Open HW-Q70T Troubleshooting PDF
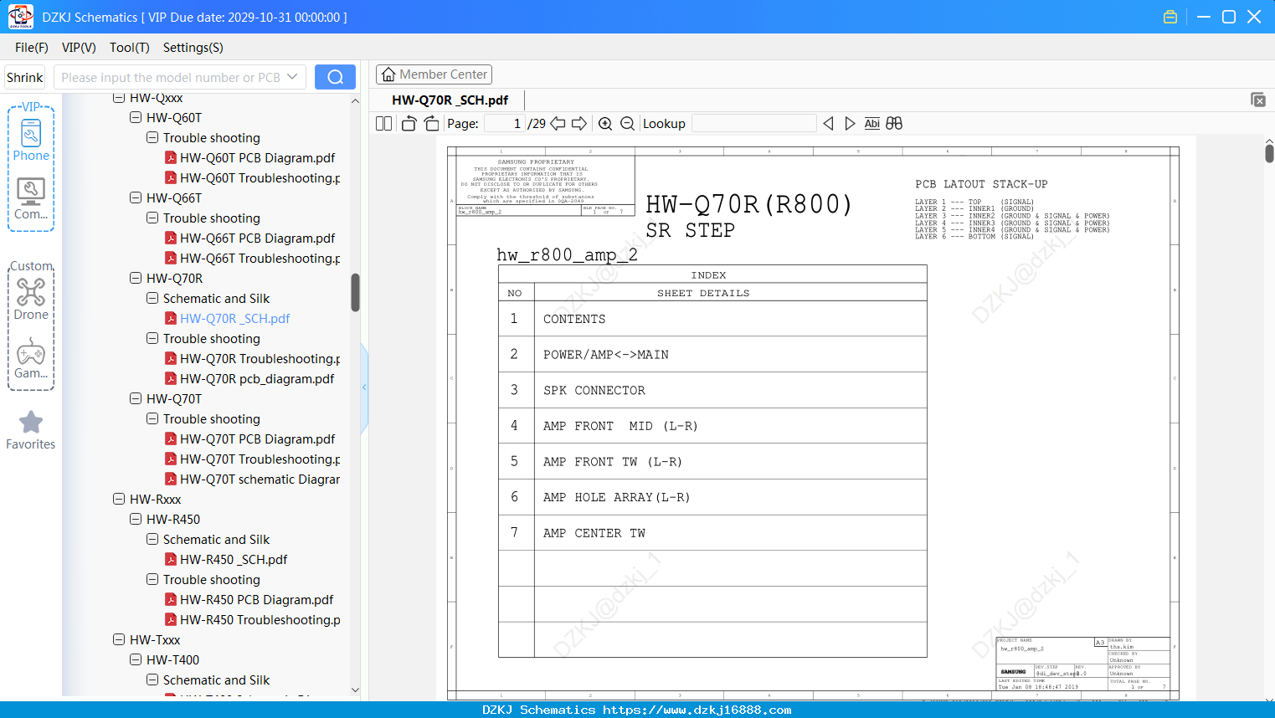 [x=252, y=459]
